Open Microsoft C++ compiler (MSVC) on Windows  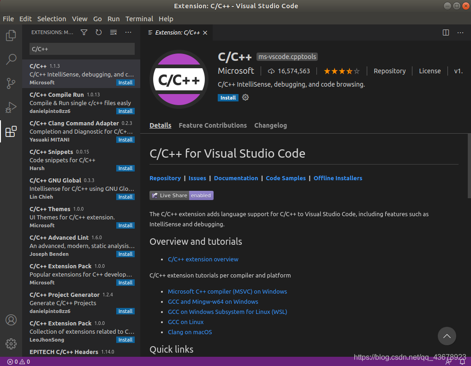tap(227, 291)
